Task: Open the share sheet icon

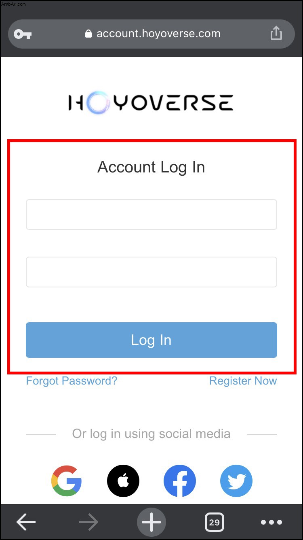Action: point(276,33)
